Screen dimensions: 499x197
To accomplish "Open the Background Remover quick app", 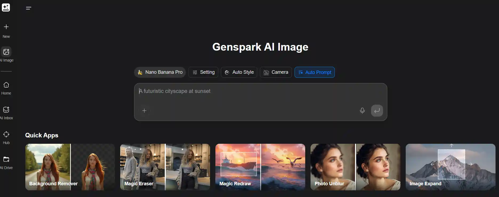I will [x=70, y=167].
